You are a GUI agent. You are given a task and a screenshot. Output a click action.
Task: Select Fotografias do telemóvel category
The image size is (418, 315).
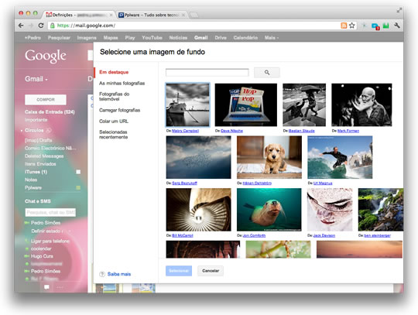pyautogui.click(x=114, y=96)
